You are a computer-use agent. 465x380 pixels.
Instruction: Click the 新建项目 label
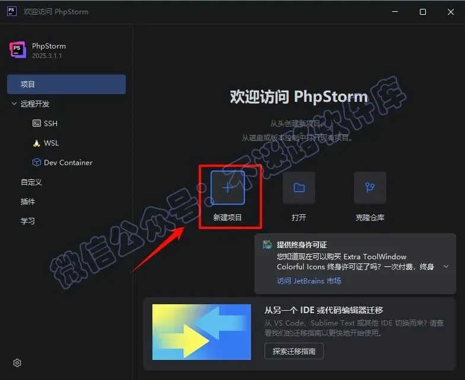[x=228, y=218]
